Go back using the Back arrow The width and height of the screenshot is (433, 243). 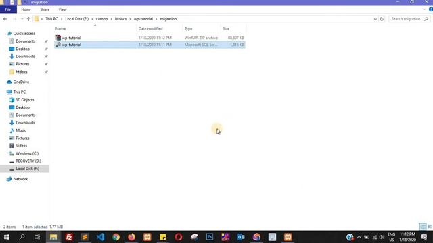tap(5, 19)
